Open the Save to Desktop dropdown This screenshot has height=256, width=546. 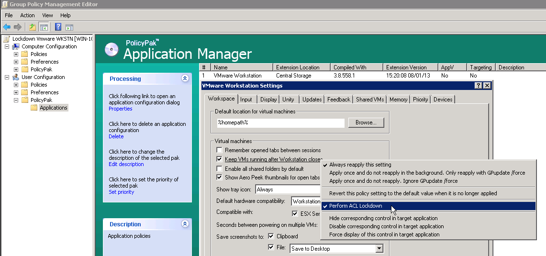click(x=379, y=248)
